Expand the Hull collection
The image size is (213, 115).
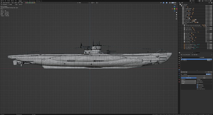(x=182, y=7)
